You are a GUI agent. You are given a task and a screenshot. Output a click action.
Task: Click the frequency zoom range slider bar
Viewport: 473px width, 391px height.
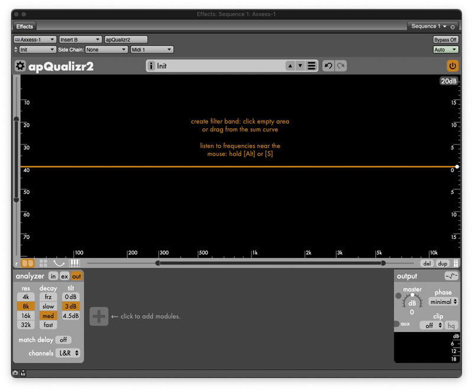(270, 263)
